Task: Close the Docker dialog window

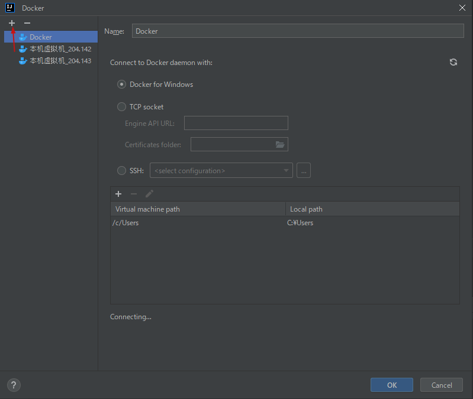Action: click(x=462, y=8)
